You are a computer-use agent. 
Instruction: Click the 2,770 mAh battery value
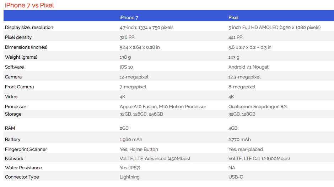[239, 139]
